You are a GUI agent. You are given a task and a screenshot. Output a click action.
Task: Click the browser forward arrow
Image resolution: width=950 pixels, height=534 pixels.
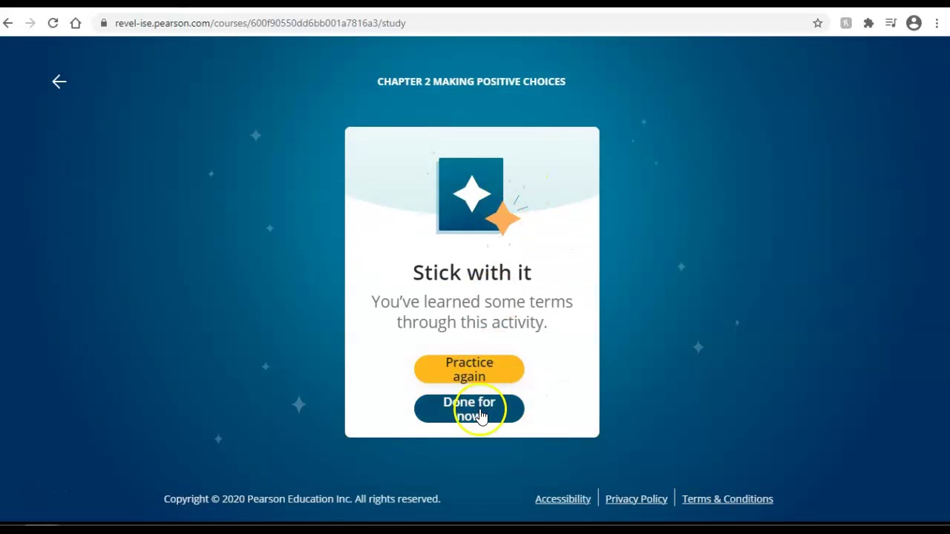click(x=30, y=23)
